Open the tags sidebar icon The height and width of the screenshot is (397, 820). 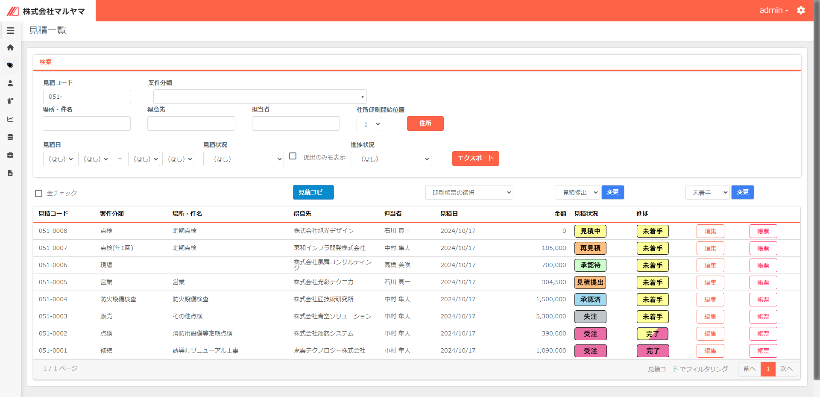(x=10, y=65)
